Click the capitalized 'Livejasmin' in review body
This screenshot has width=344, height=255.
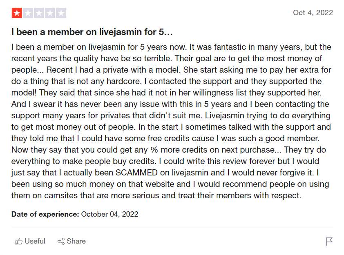click(x=224, y=115)
